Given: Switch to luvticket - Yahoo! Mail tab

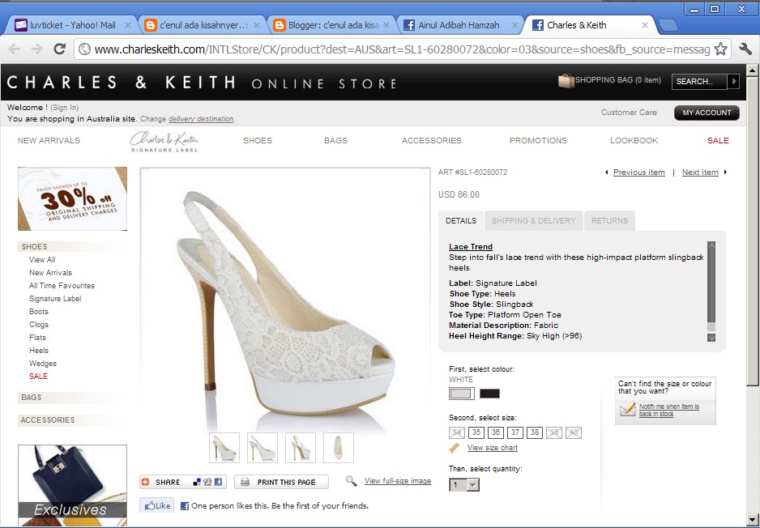Looking at the screenshot, I should click(73, 25).
